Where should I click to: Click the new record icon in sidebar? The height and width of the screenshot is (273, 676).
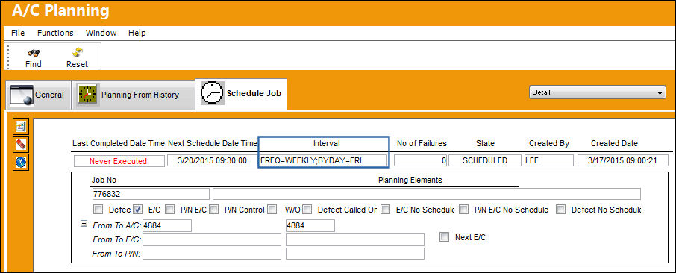(21, 126)
